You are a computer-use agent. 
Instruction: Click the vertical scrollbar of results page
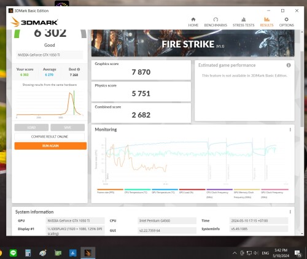click(x=302, y=89)
